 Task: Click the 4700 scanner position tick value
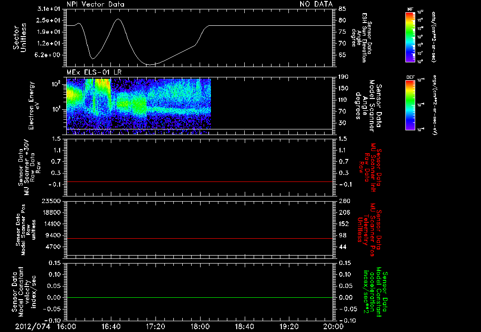(53, 247)
